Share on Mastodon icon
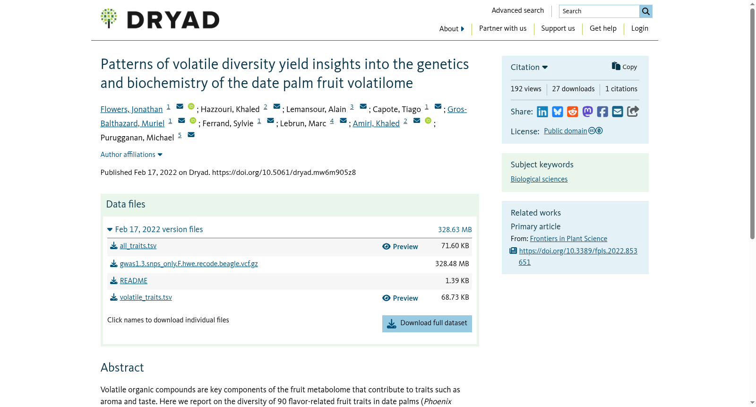Image resolution: width=756 pixels, height=407 pixels. point(588,112)
